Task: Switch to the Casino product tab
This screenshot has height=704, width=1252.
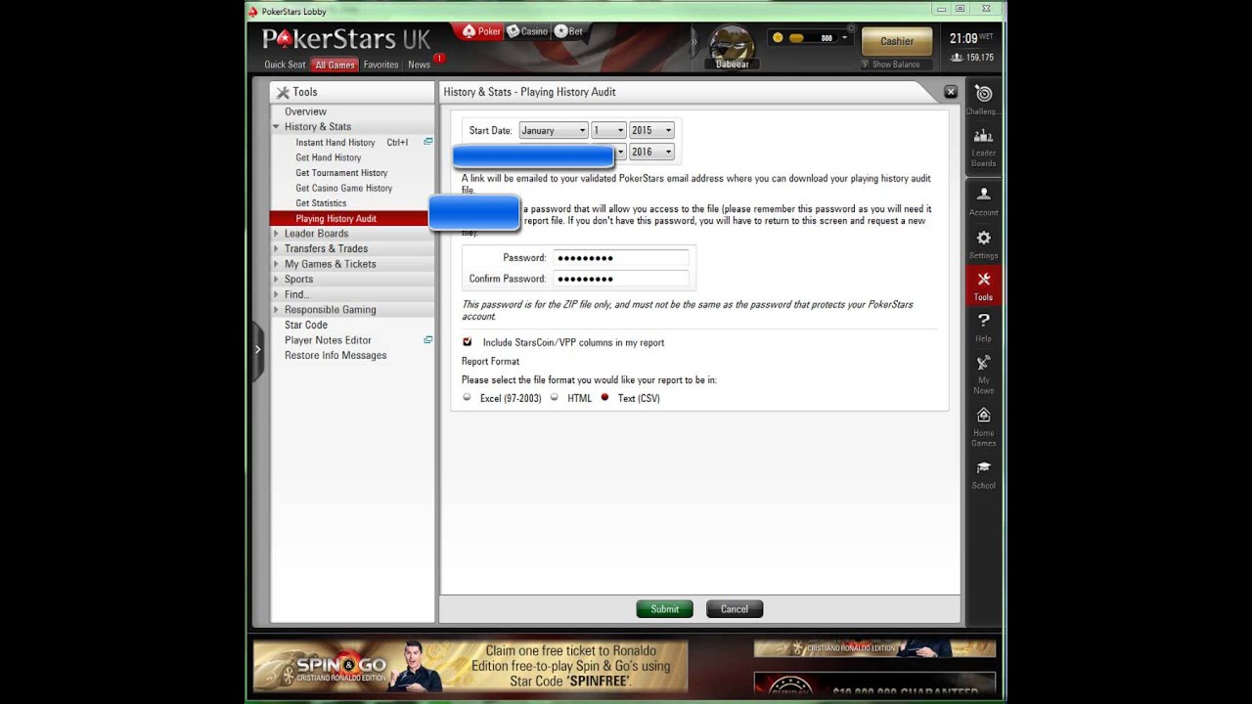Action: tap(527, 31)
